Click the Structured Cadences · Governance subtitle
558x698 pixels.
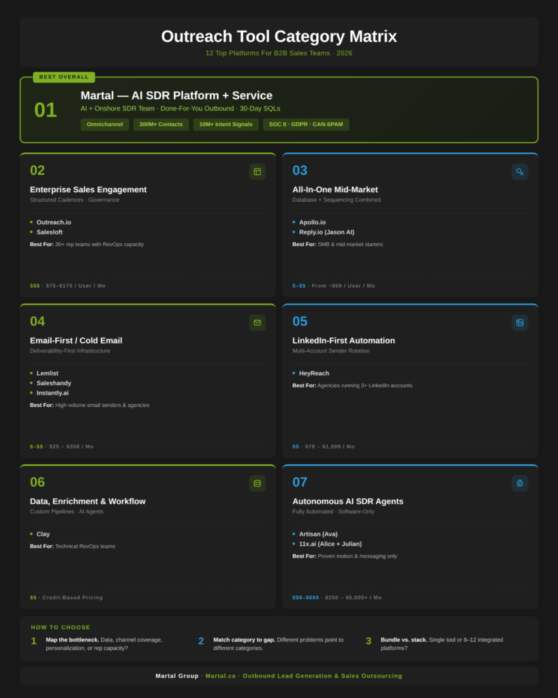74,200
